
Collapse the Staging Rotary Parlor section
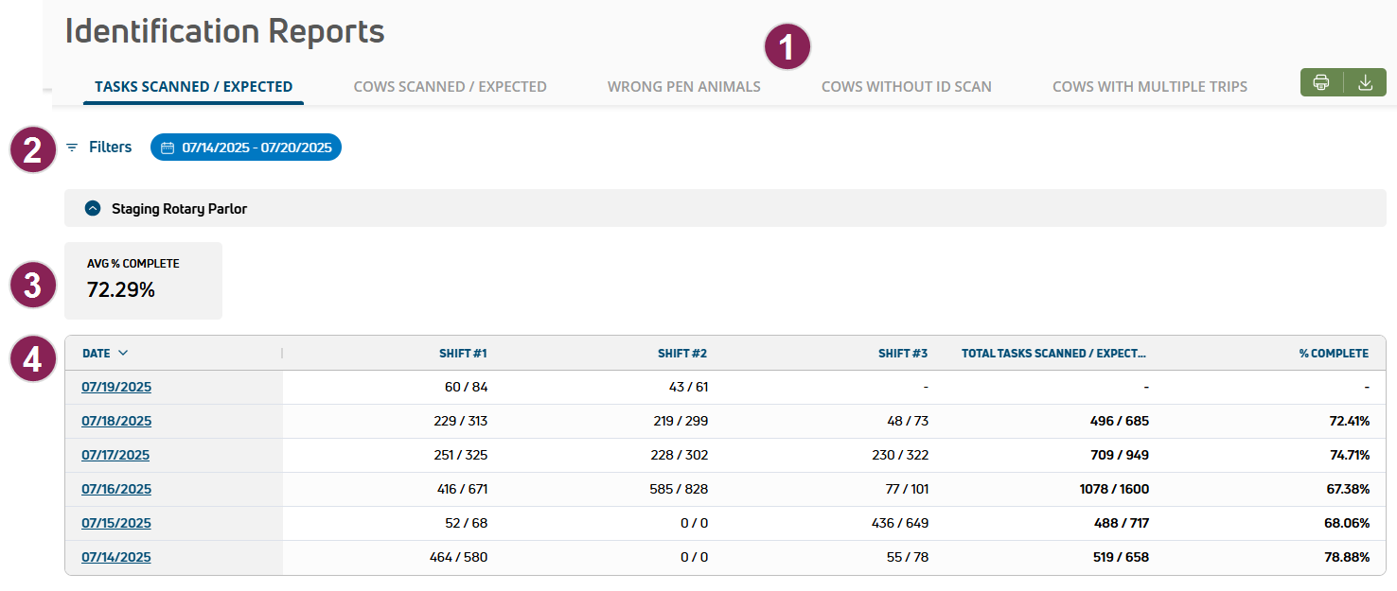pos(93,208)
